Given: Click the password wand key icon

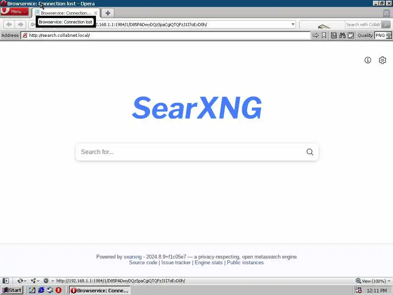Looking at the screenshot, I should pyautogui.click(x=33, y=24).
